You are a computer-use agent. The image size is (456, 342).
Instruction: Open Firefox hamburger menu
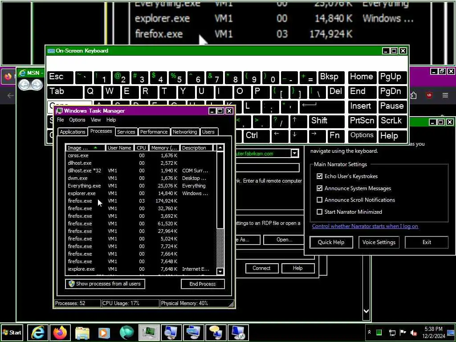click(x=445, y=95)
